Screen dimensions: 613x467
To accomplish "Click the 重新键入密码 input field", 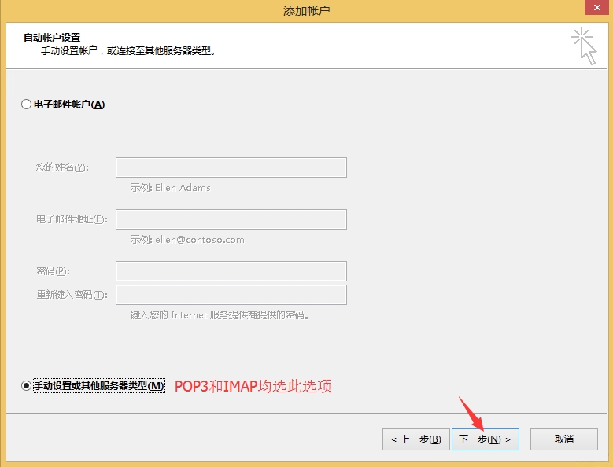I will pos(231,295).
